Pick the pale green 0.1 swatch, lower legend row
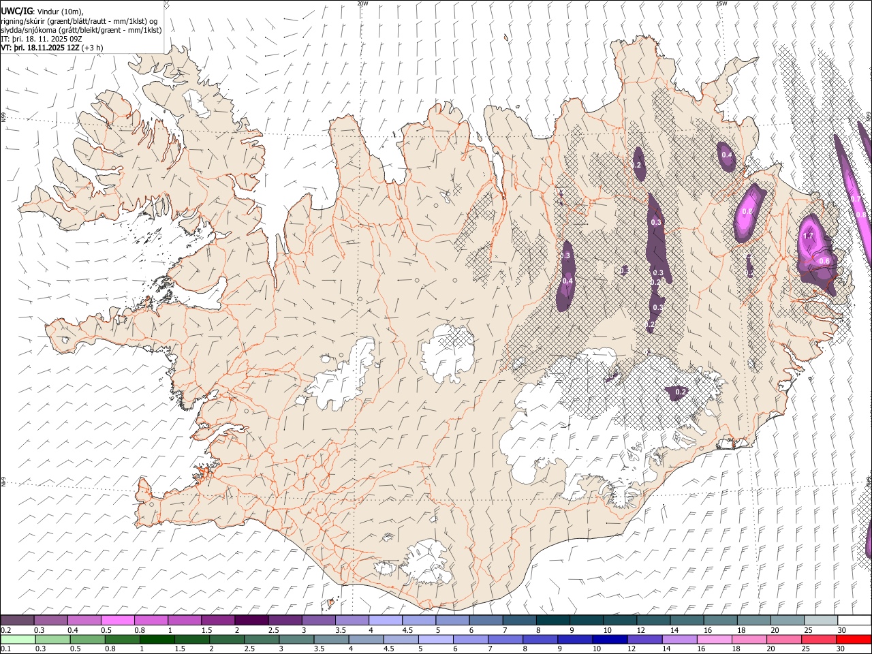This screenshot has width=872, height=654. 18,639
